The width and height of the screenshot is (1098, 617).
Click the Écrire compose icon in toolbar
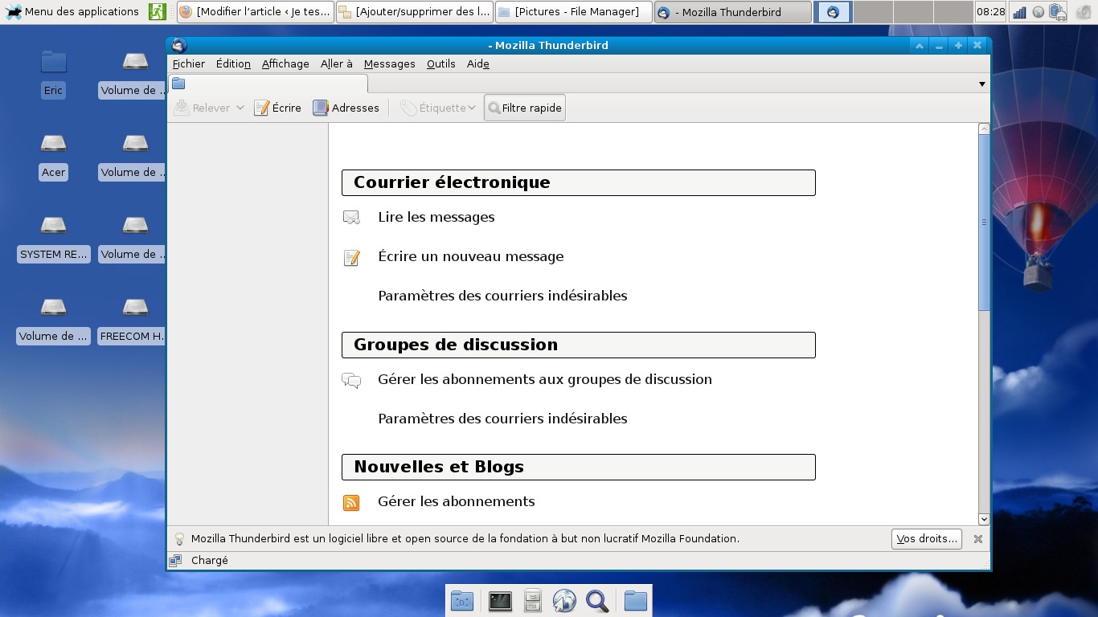[x=261, y=108]
